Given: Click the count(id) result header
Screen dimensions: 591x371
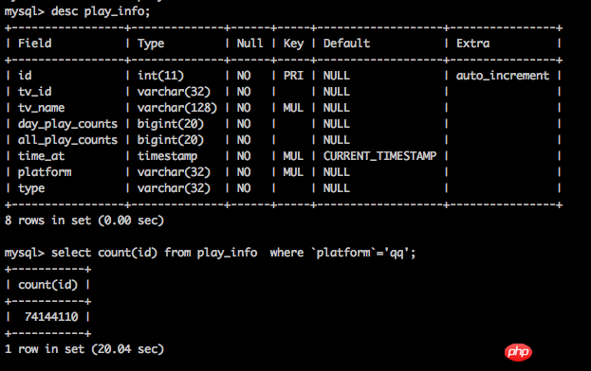Looking at the screenshot, I should [x=47, y=285].
